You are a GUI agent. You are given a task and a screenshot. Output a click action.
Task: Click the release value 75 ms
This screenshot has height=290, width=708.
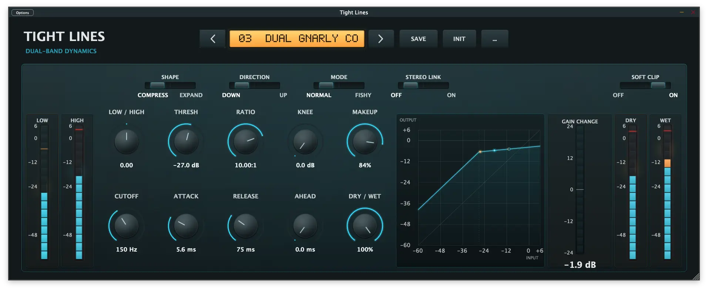246,249
